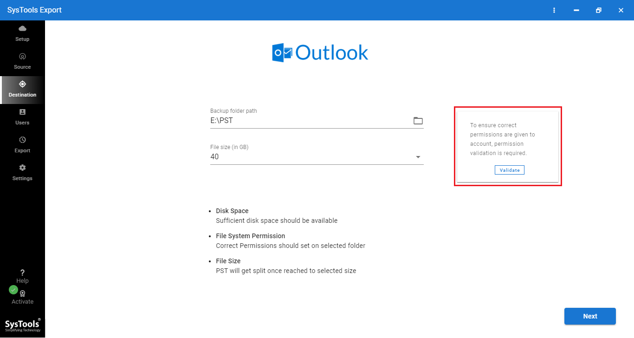Click the permission validation message text
The image size is (634, 338).
point(503,139)
